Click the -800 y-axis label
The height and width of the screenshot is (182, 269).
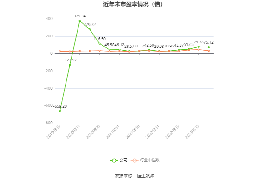click(48, 123)
